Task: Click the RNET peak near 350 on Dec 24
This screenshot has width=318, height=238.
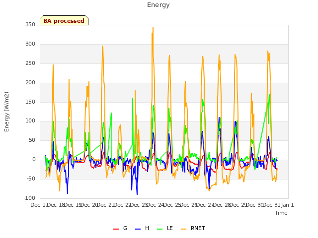Action: pos(153,28)
